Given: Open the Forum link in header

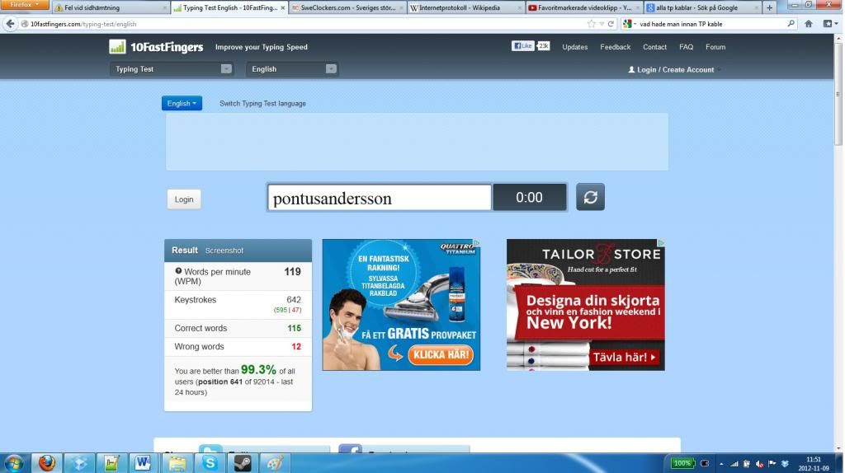Looking at the screenshot, I should [x=715, y=47].
